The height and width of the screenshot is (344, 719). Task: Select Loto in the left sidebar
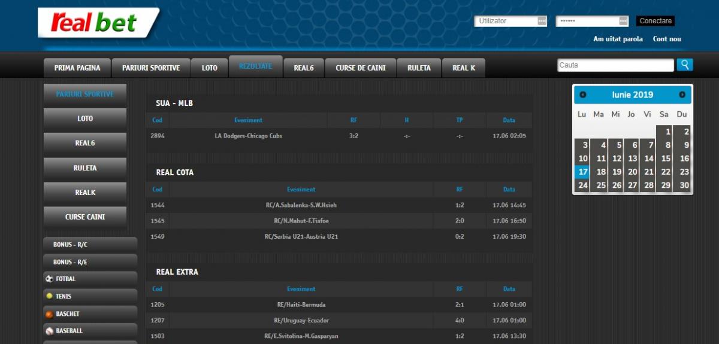(85, 118)
